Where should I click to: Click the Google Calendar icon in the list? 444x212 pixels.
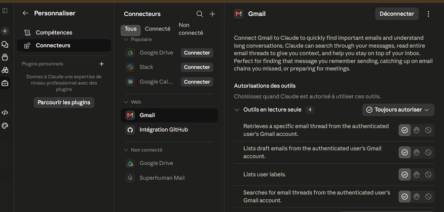click(130, 82)
